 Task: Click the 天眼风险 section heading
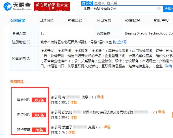pyautogui.click(x=17, y=82)
